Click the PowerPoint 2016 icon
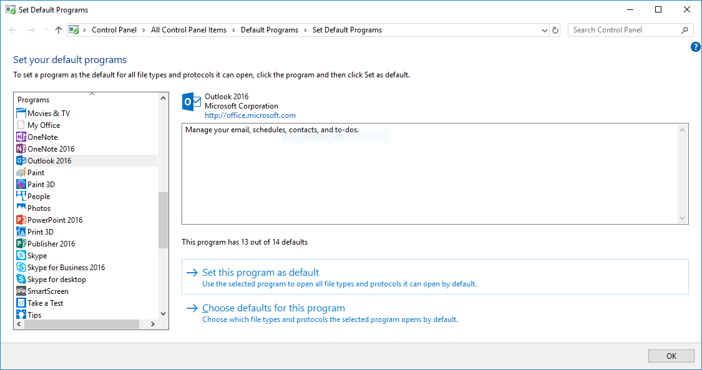 click(21, 220)
